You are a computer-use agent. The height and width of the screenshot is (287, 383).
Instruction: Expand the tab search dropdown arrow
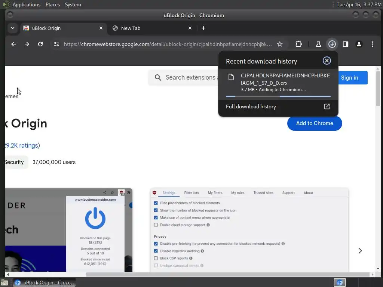click(13, 28)
